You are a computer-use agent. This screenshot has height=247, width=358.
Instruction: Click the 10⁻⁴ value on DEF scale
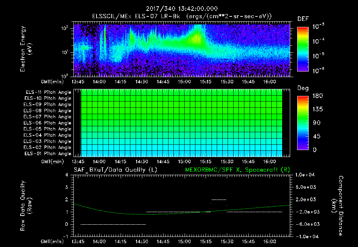click(x=318, y=41)
